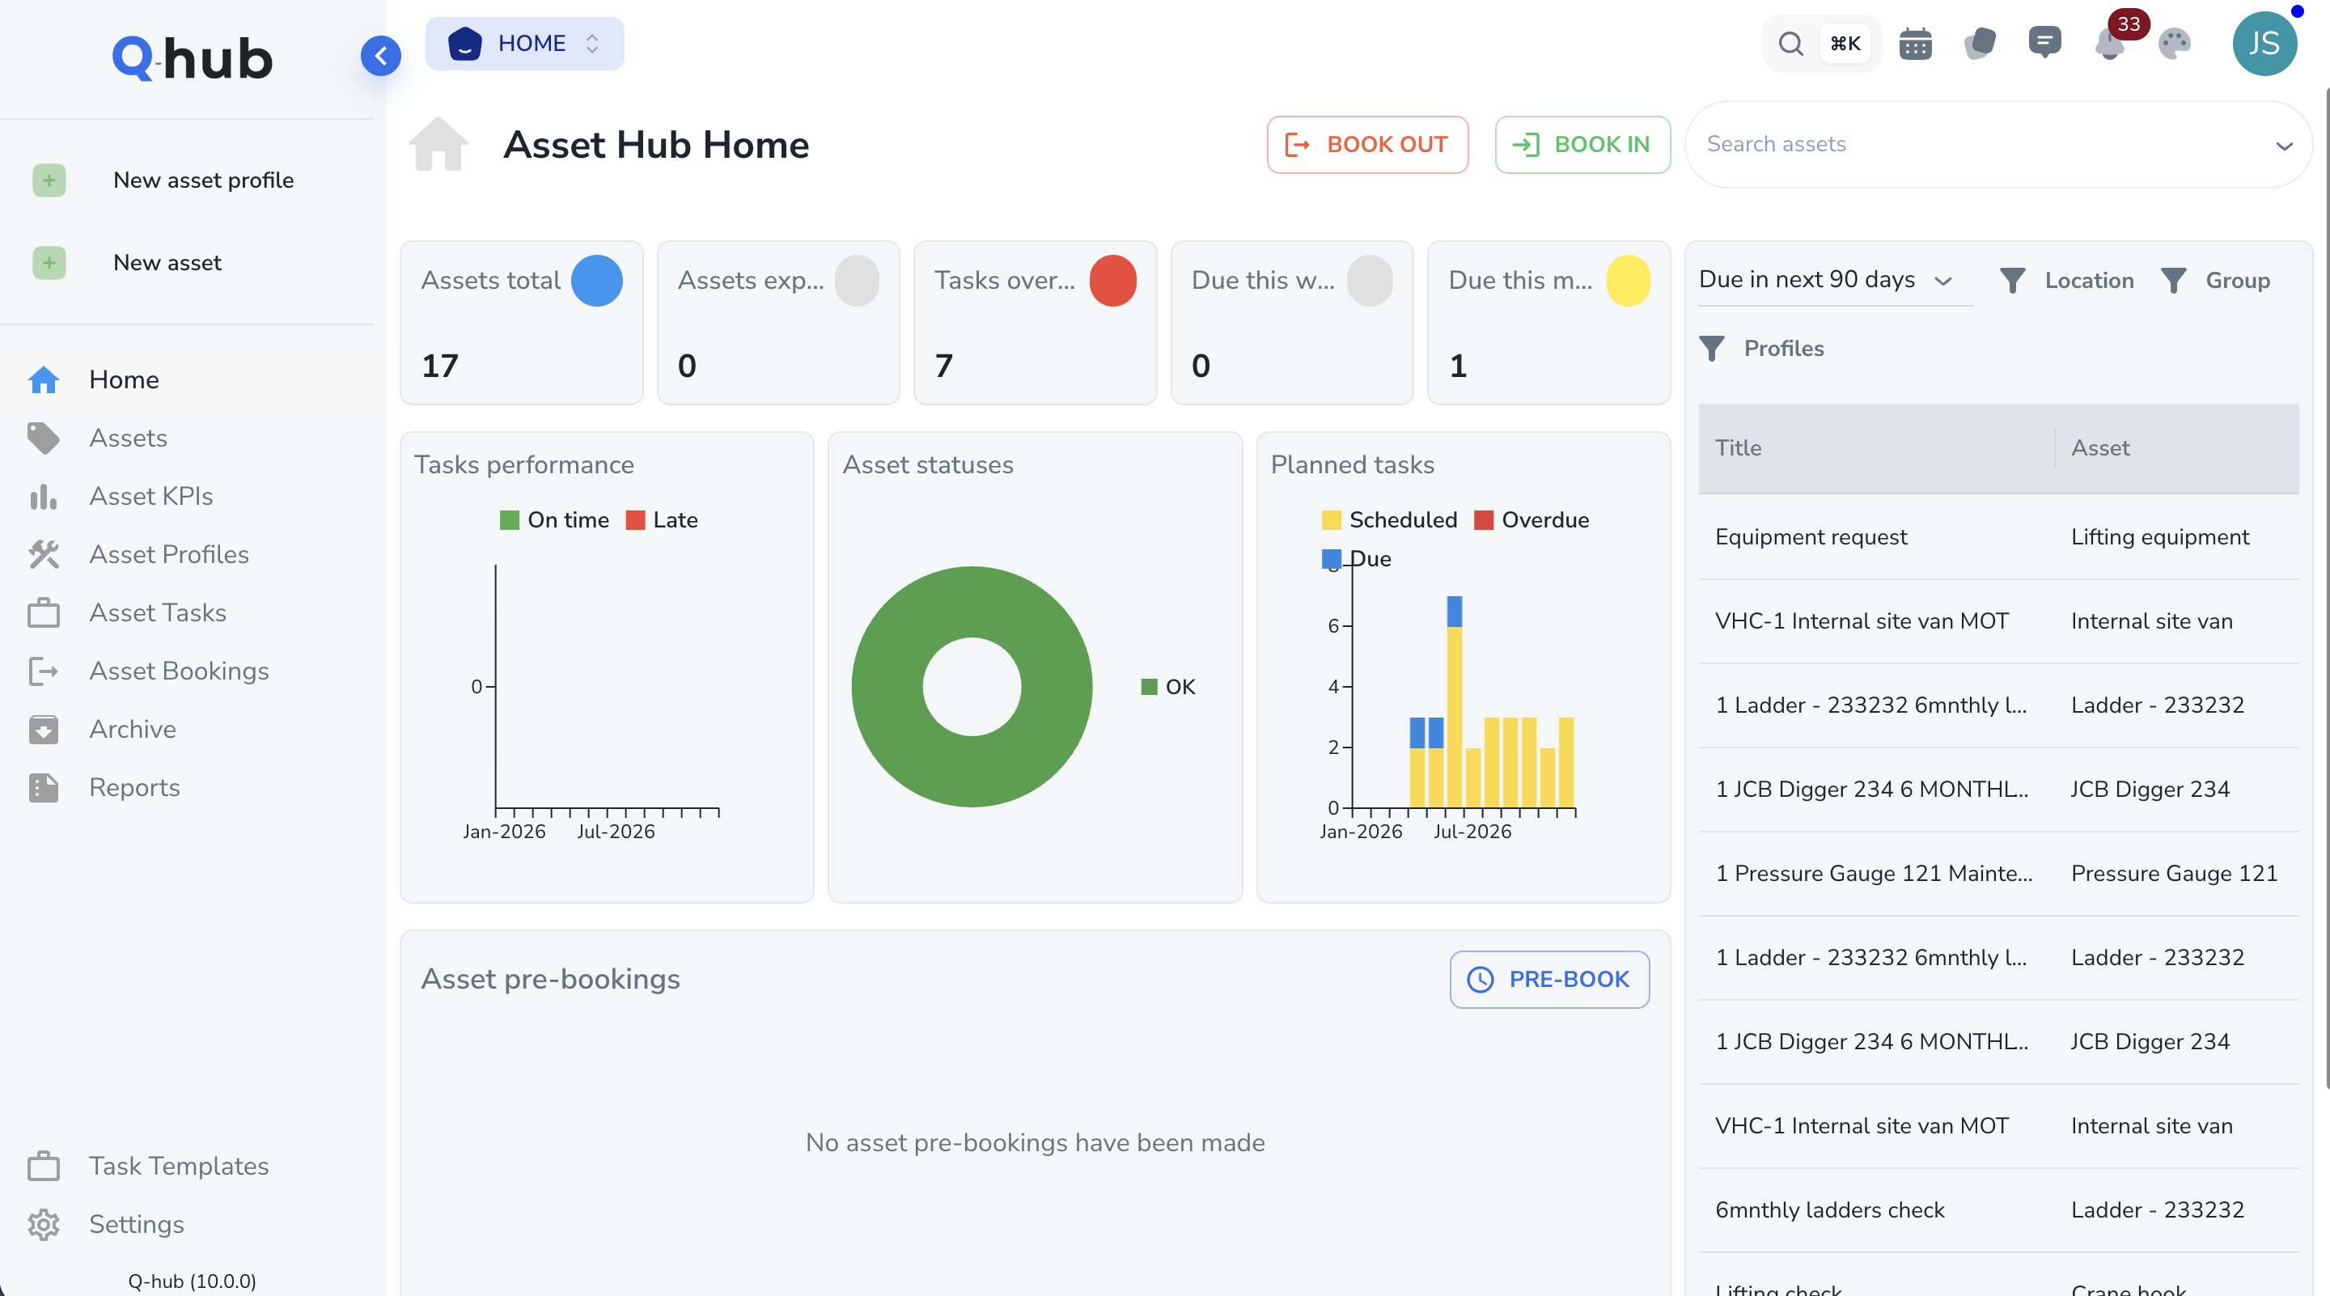Open the calendar icon in top bar
This screenshot has height=1296, width=2330.
tap(1915, 43)
